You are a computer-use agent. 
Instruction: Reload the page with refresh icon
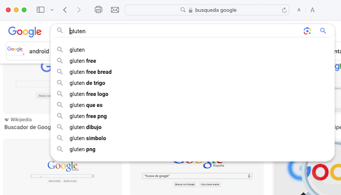tap(284, 10)
